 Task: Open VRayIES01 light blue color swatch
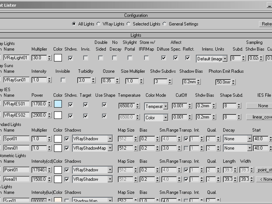click(58, 104)
